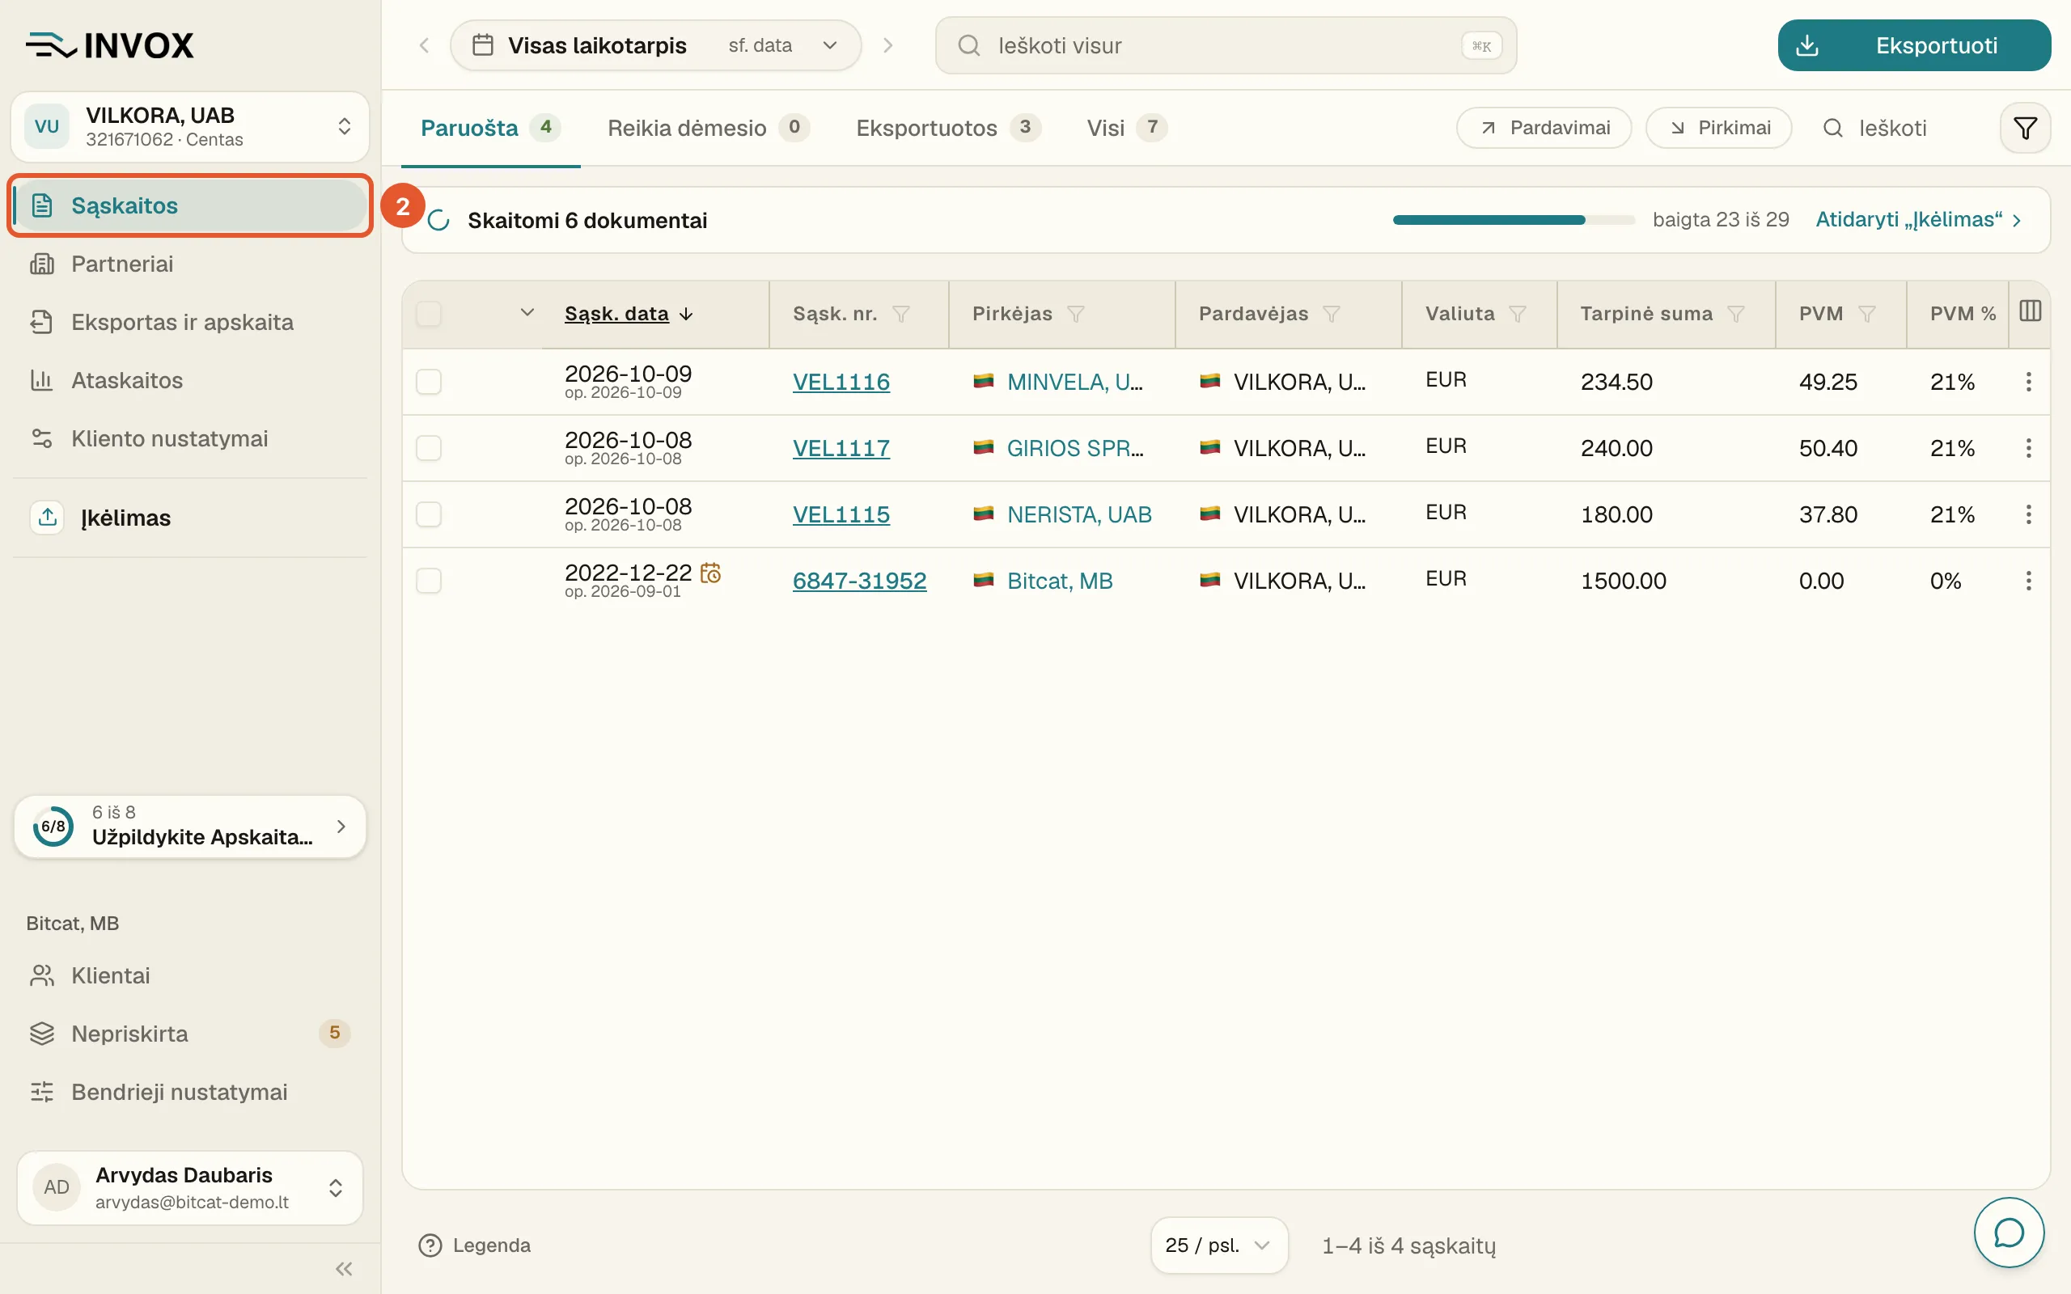Filter the PVM column
Screen dimensions: 2071x1294
[1867, 314]
